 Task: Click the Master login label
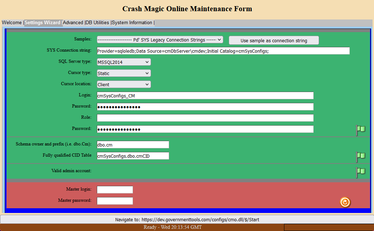point(79,189)
